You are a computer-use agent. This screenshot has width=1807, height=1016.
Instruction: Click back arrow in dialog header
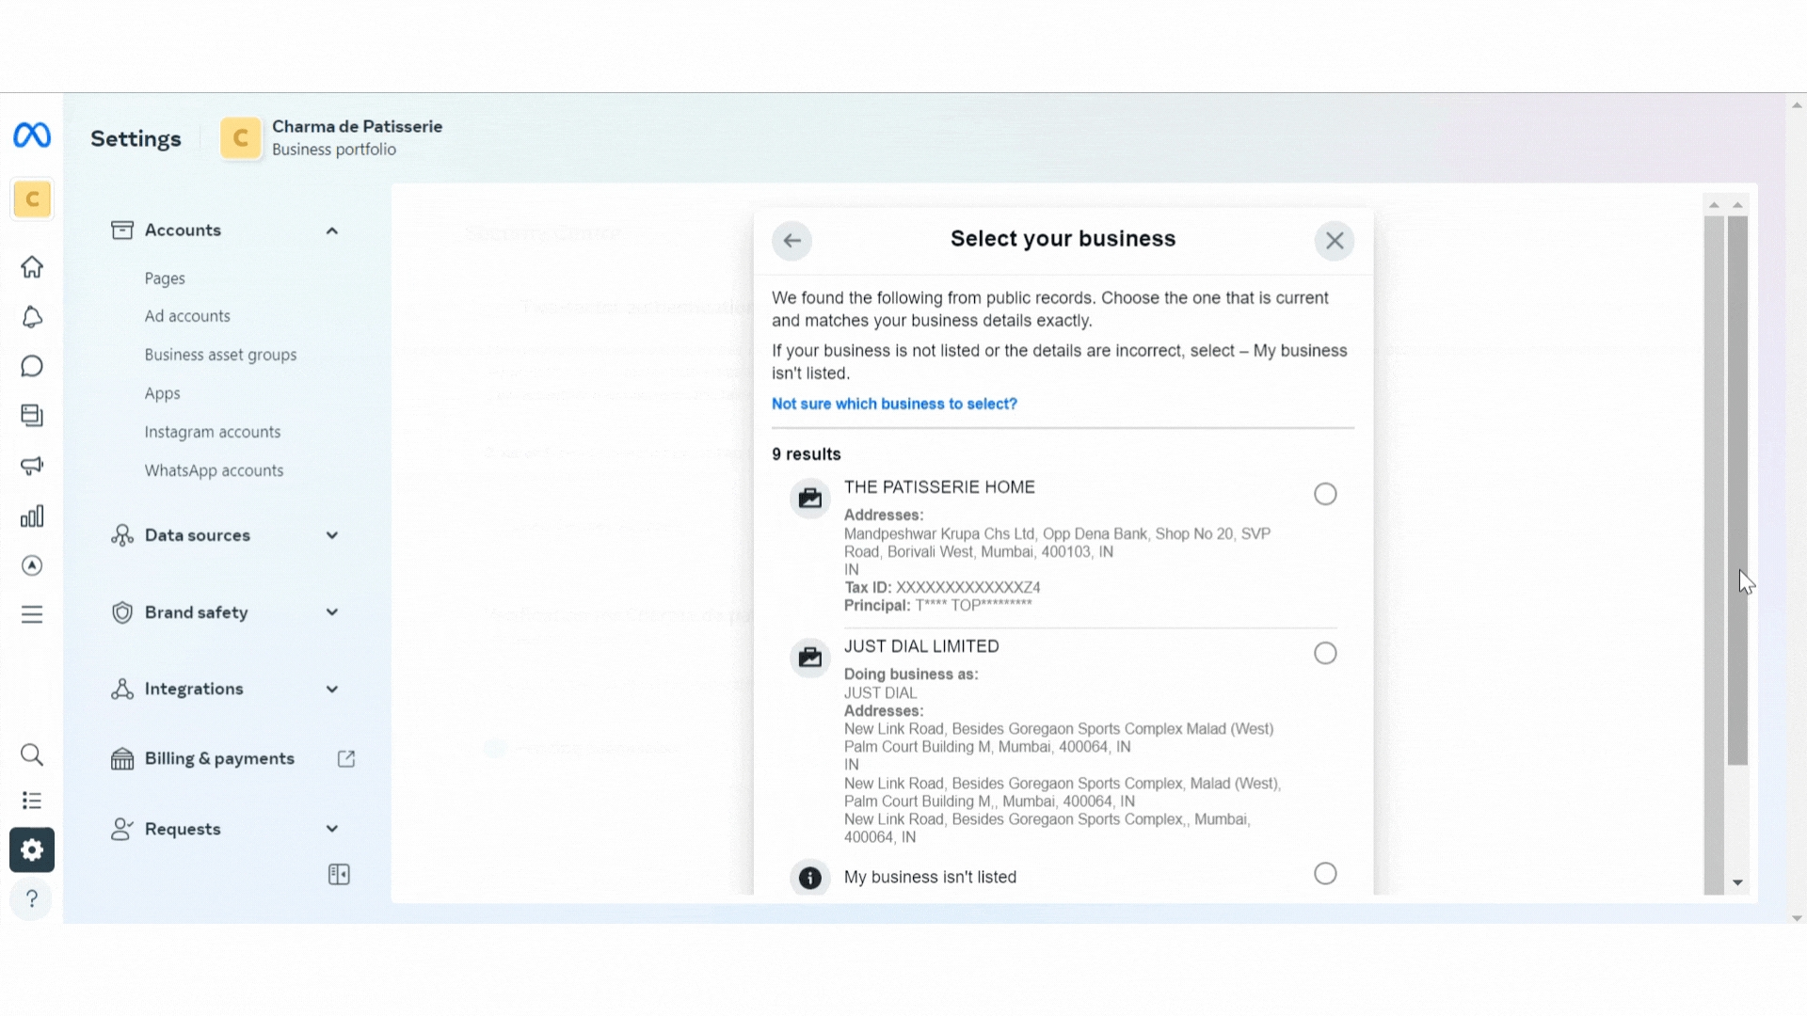click(x=792, y=241)
